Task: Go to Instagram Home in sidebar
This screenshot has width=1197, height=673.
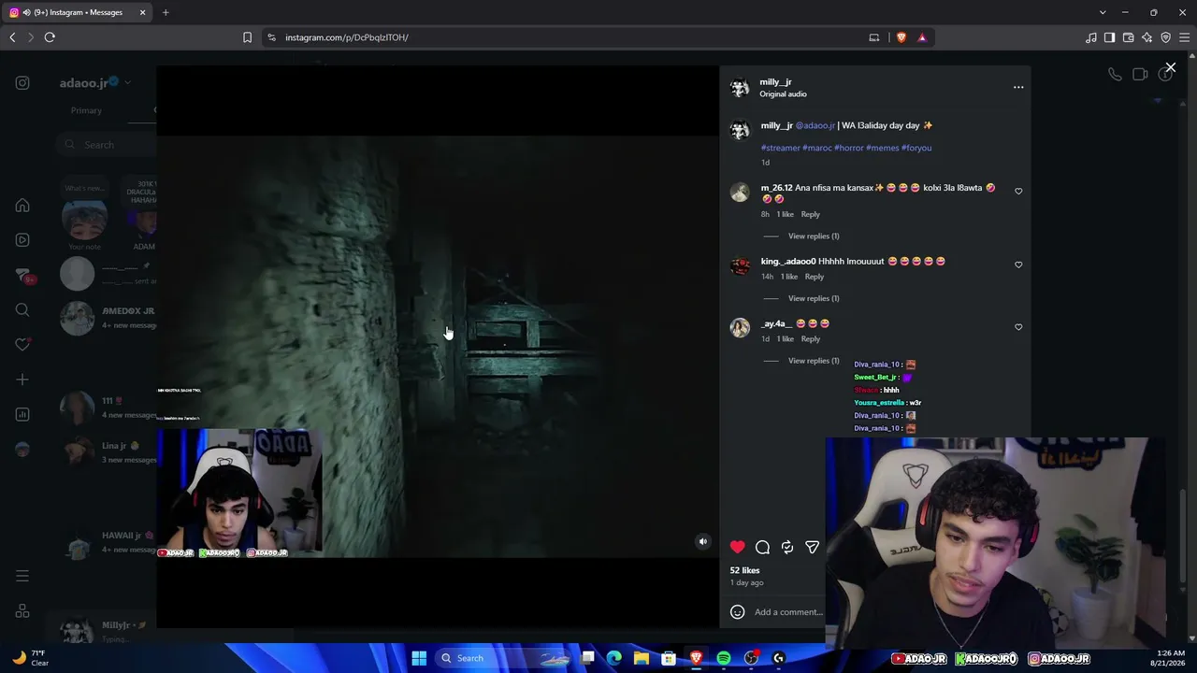Action: click(x=22, y=206)
